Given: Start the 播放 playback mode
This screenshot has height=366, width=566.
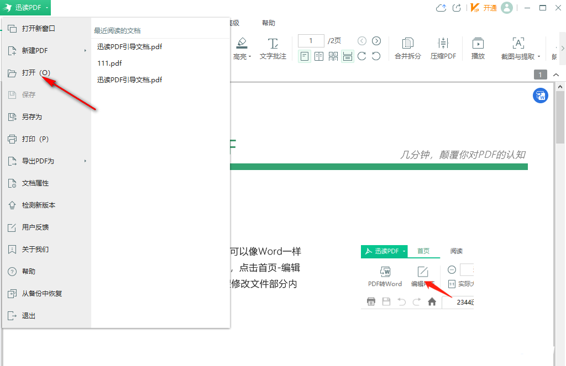Looking at the screenshot, I should pyautogui.click(x=478, y=47).
